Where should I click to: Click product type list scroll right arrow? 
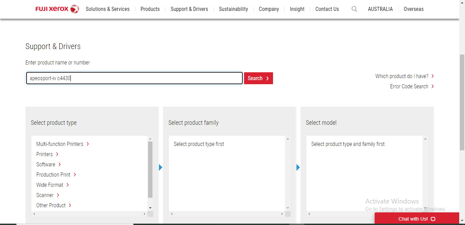(145, 214)
